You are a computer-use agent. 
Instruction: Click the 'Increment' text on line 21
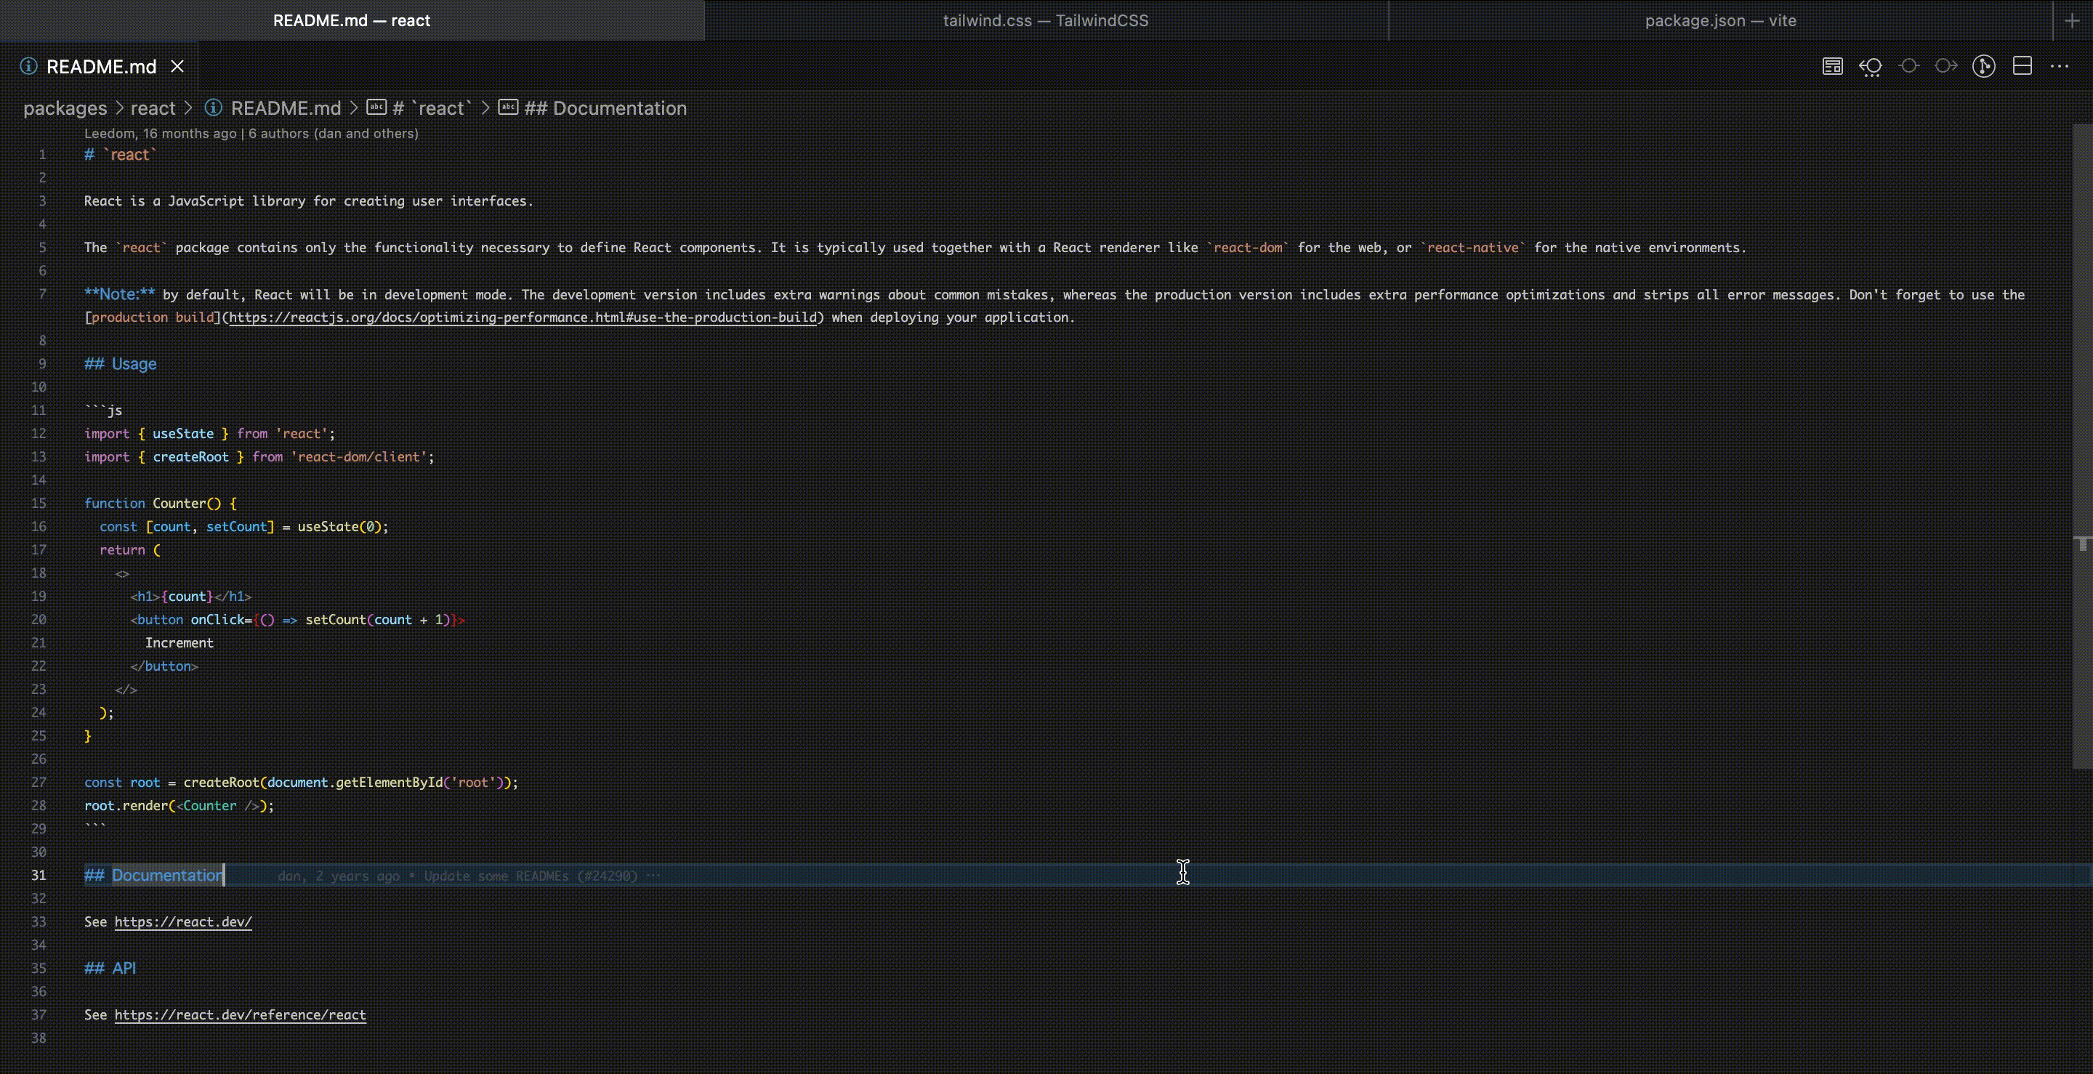pos(179,642)
